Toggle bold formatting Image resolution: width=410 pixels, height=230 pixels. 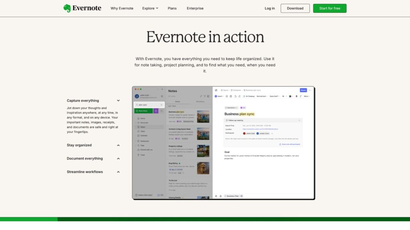click(x=297, y=96)
